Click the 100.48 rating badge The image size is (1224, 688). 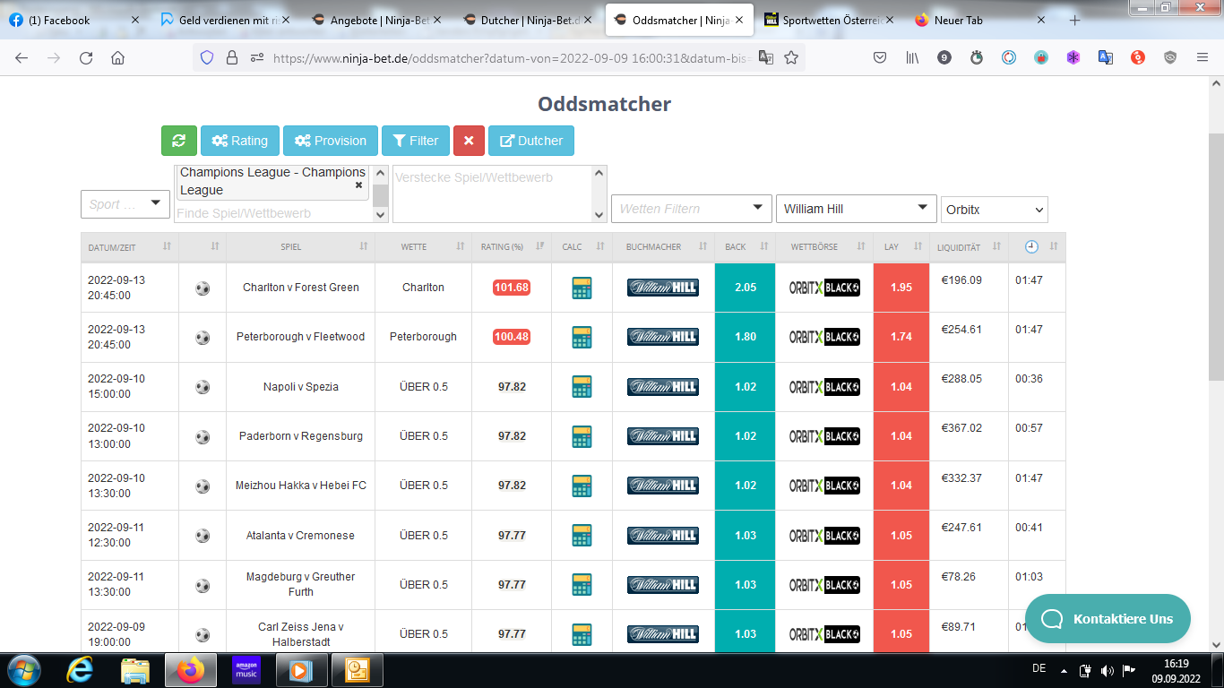click(x=512, y=337)
